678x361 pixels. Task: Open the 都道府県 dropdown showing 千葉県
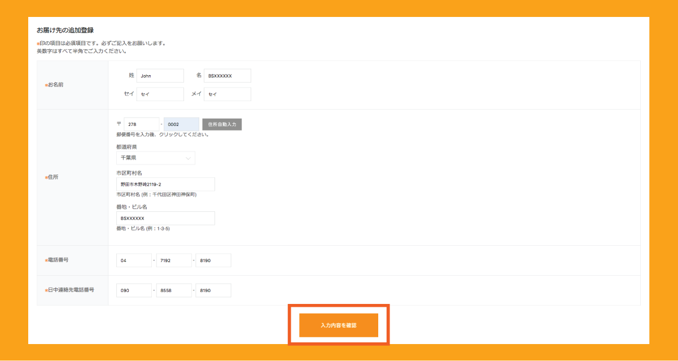click(x=156, y=158)
